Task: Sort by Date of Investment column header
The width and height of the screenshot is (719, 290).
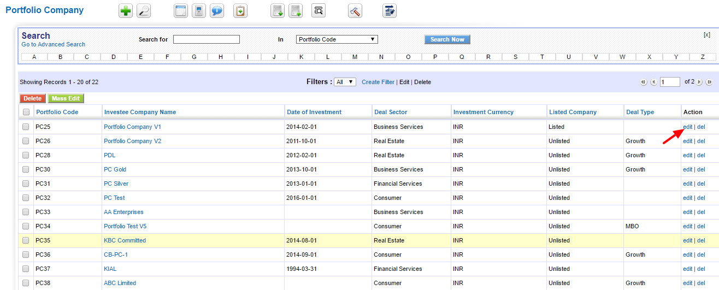Action: tap(314, 112)
